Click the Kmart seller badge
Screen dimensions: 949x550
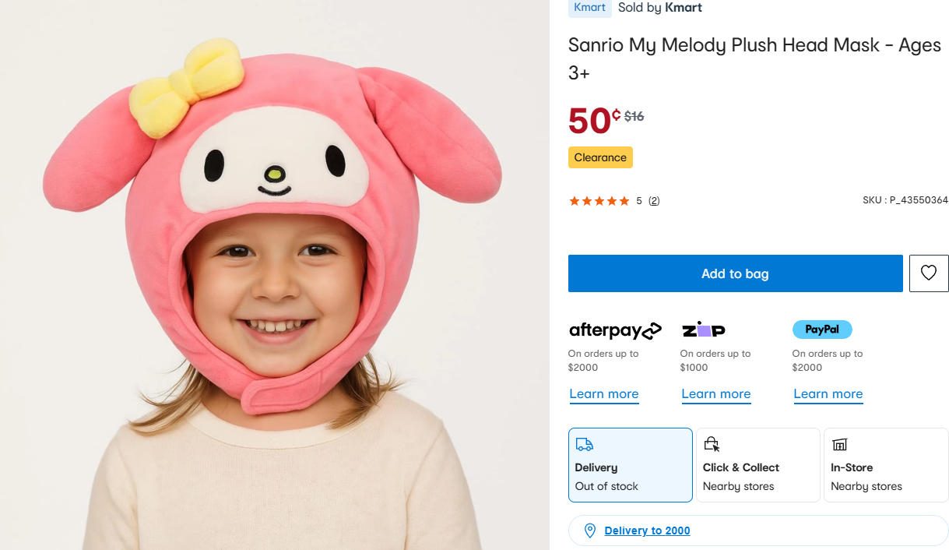pos(589,8)
